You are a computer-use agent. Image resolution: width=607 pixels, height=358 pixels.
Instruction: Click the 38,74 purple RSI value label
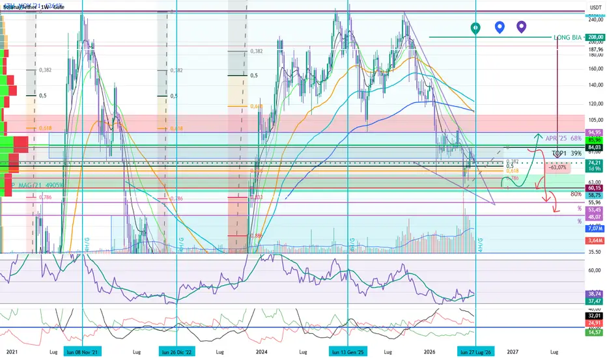tap(595, 294)
